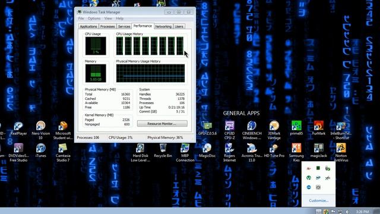
Task: Open the GPU-Z.0.5.6 desktop icon
Action: [207, 128]
